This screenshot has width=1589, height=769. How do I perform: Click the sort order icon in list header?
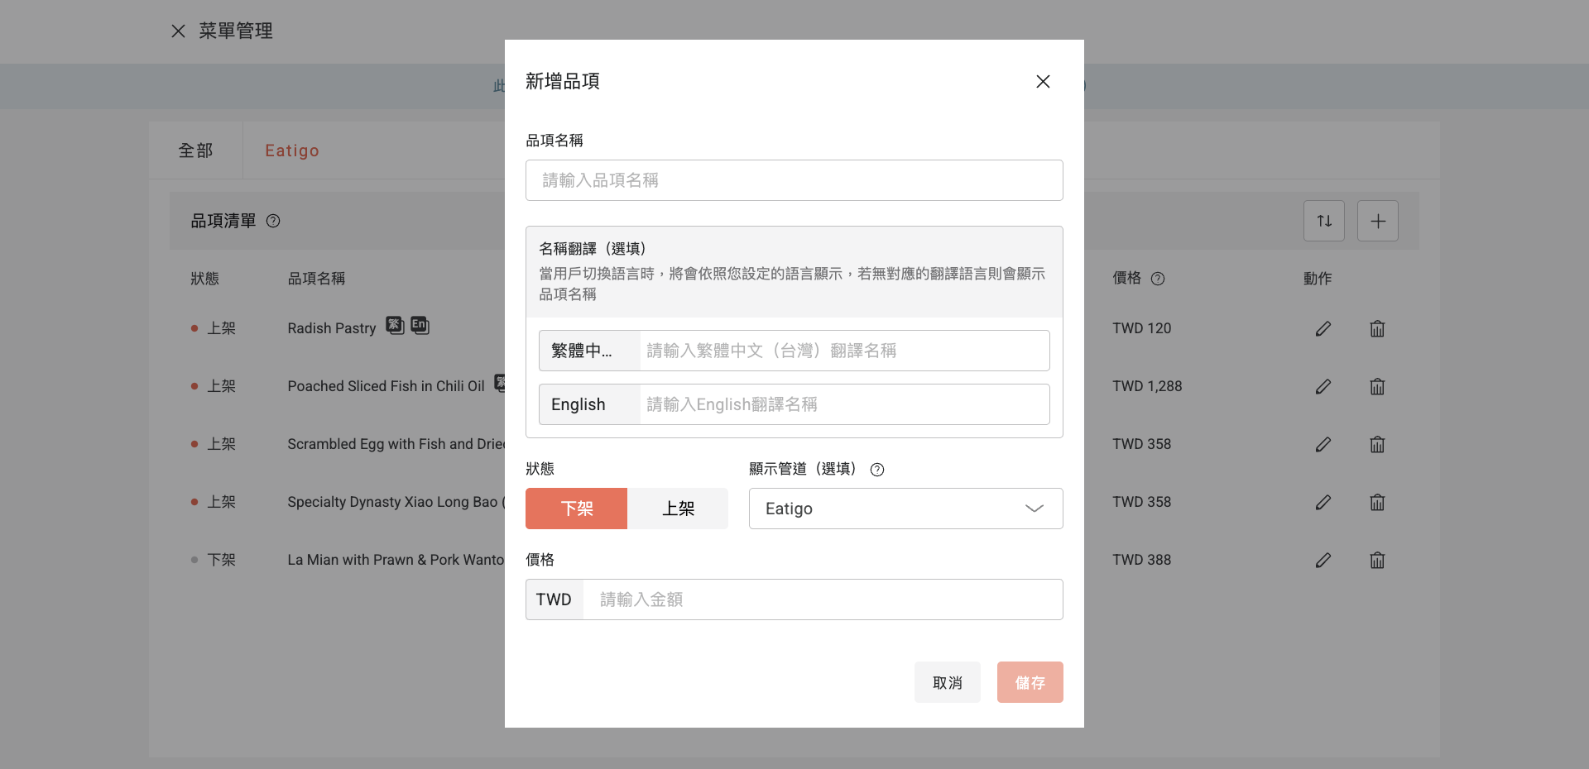coord(1323,221)
